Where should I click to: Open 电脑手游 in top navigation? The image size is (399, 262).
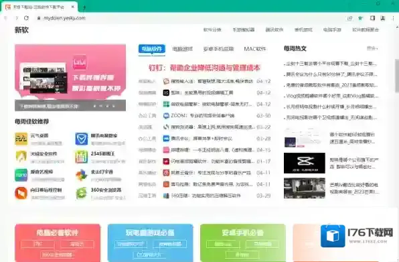pos(332,29)
